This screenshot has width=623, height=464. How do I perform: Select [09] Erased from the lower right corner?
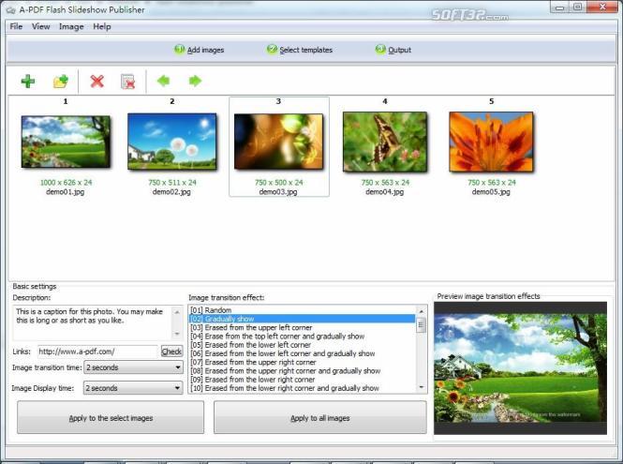302,380
